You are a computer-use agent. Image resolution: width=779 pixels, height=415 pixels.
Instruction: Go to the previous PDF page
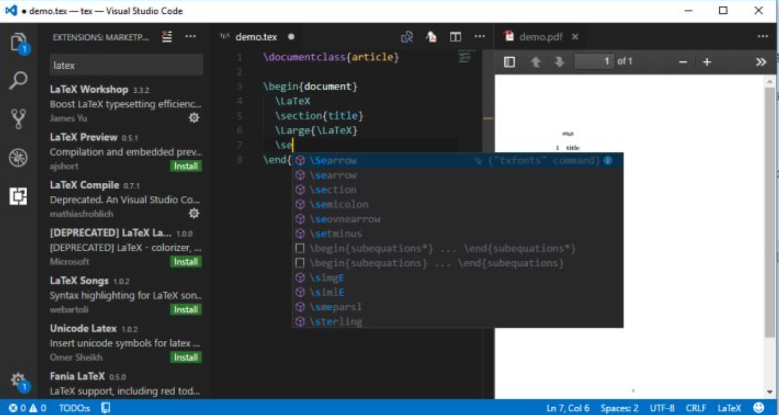[536, 62]
